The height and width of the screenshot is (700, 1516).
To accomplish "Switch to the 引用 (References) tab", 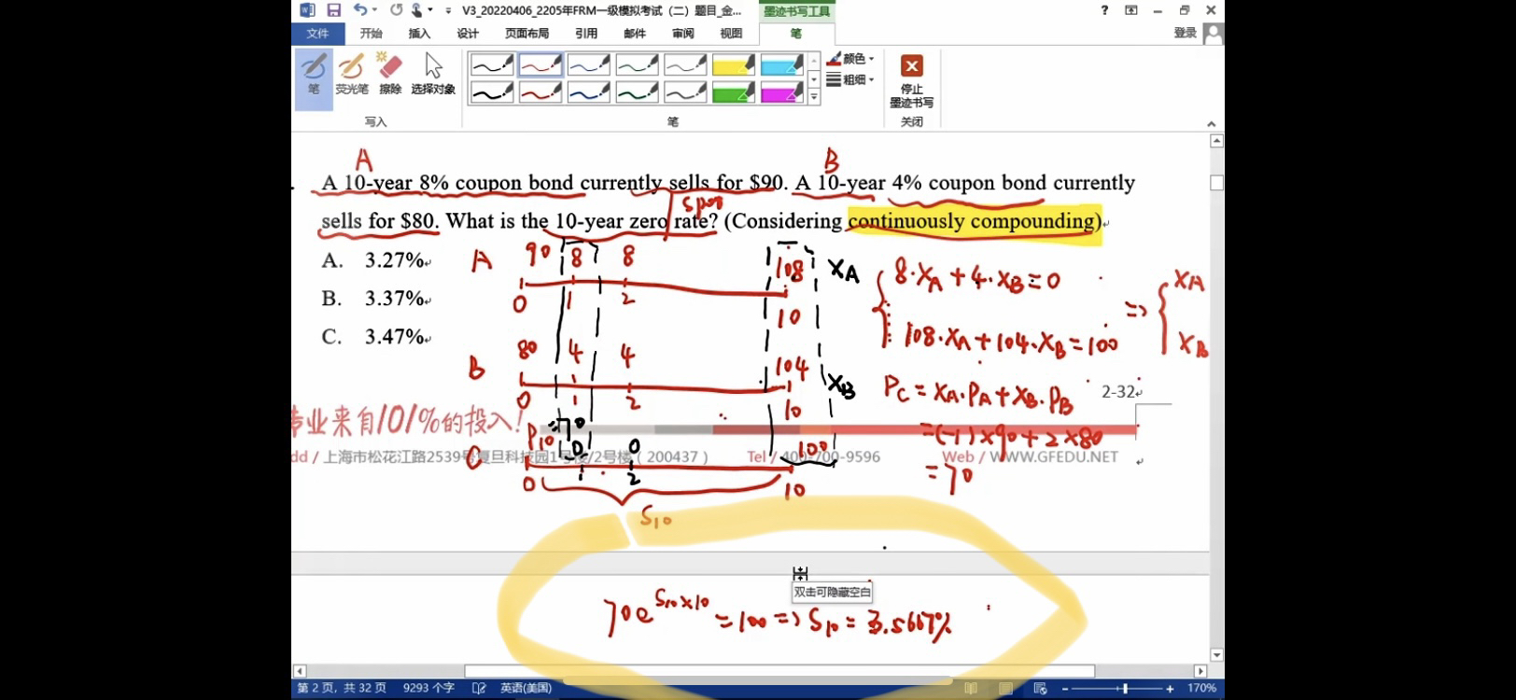I will (586, 34).
